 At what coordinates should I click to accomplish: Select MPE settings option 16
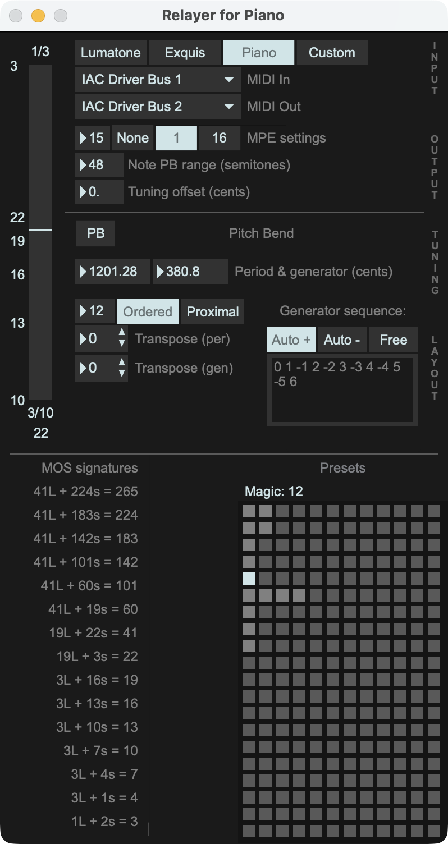(x=219, y=138)
